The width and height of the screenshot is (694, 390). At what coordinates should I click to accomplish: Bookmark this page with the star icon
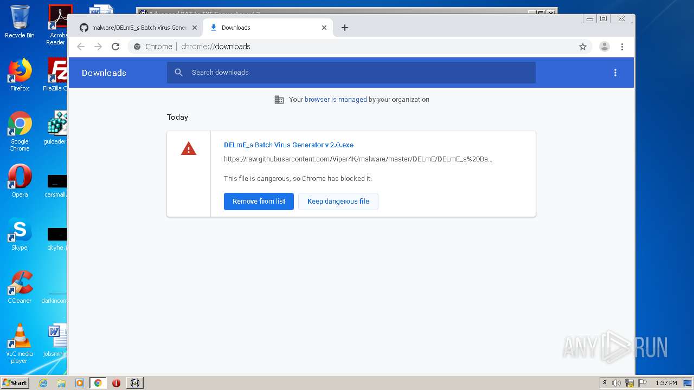point(583,47)
